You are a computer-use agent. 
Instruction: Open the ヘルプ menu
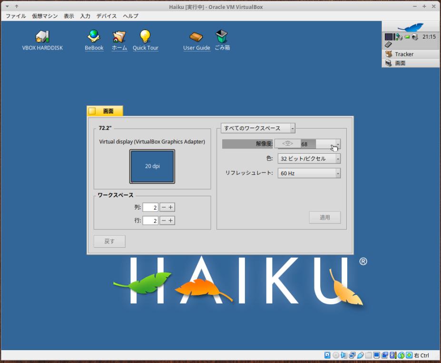tap(130, 16)
